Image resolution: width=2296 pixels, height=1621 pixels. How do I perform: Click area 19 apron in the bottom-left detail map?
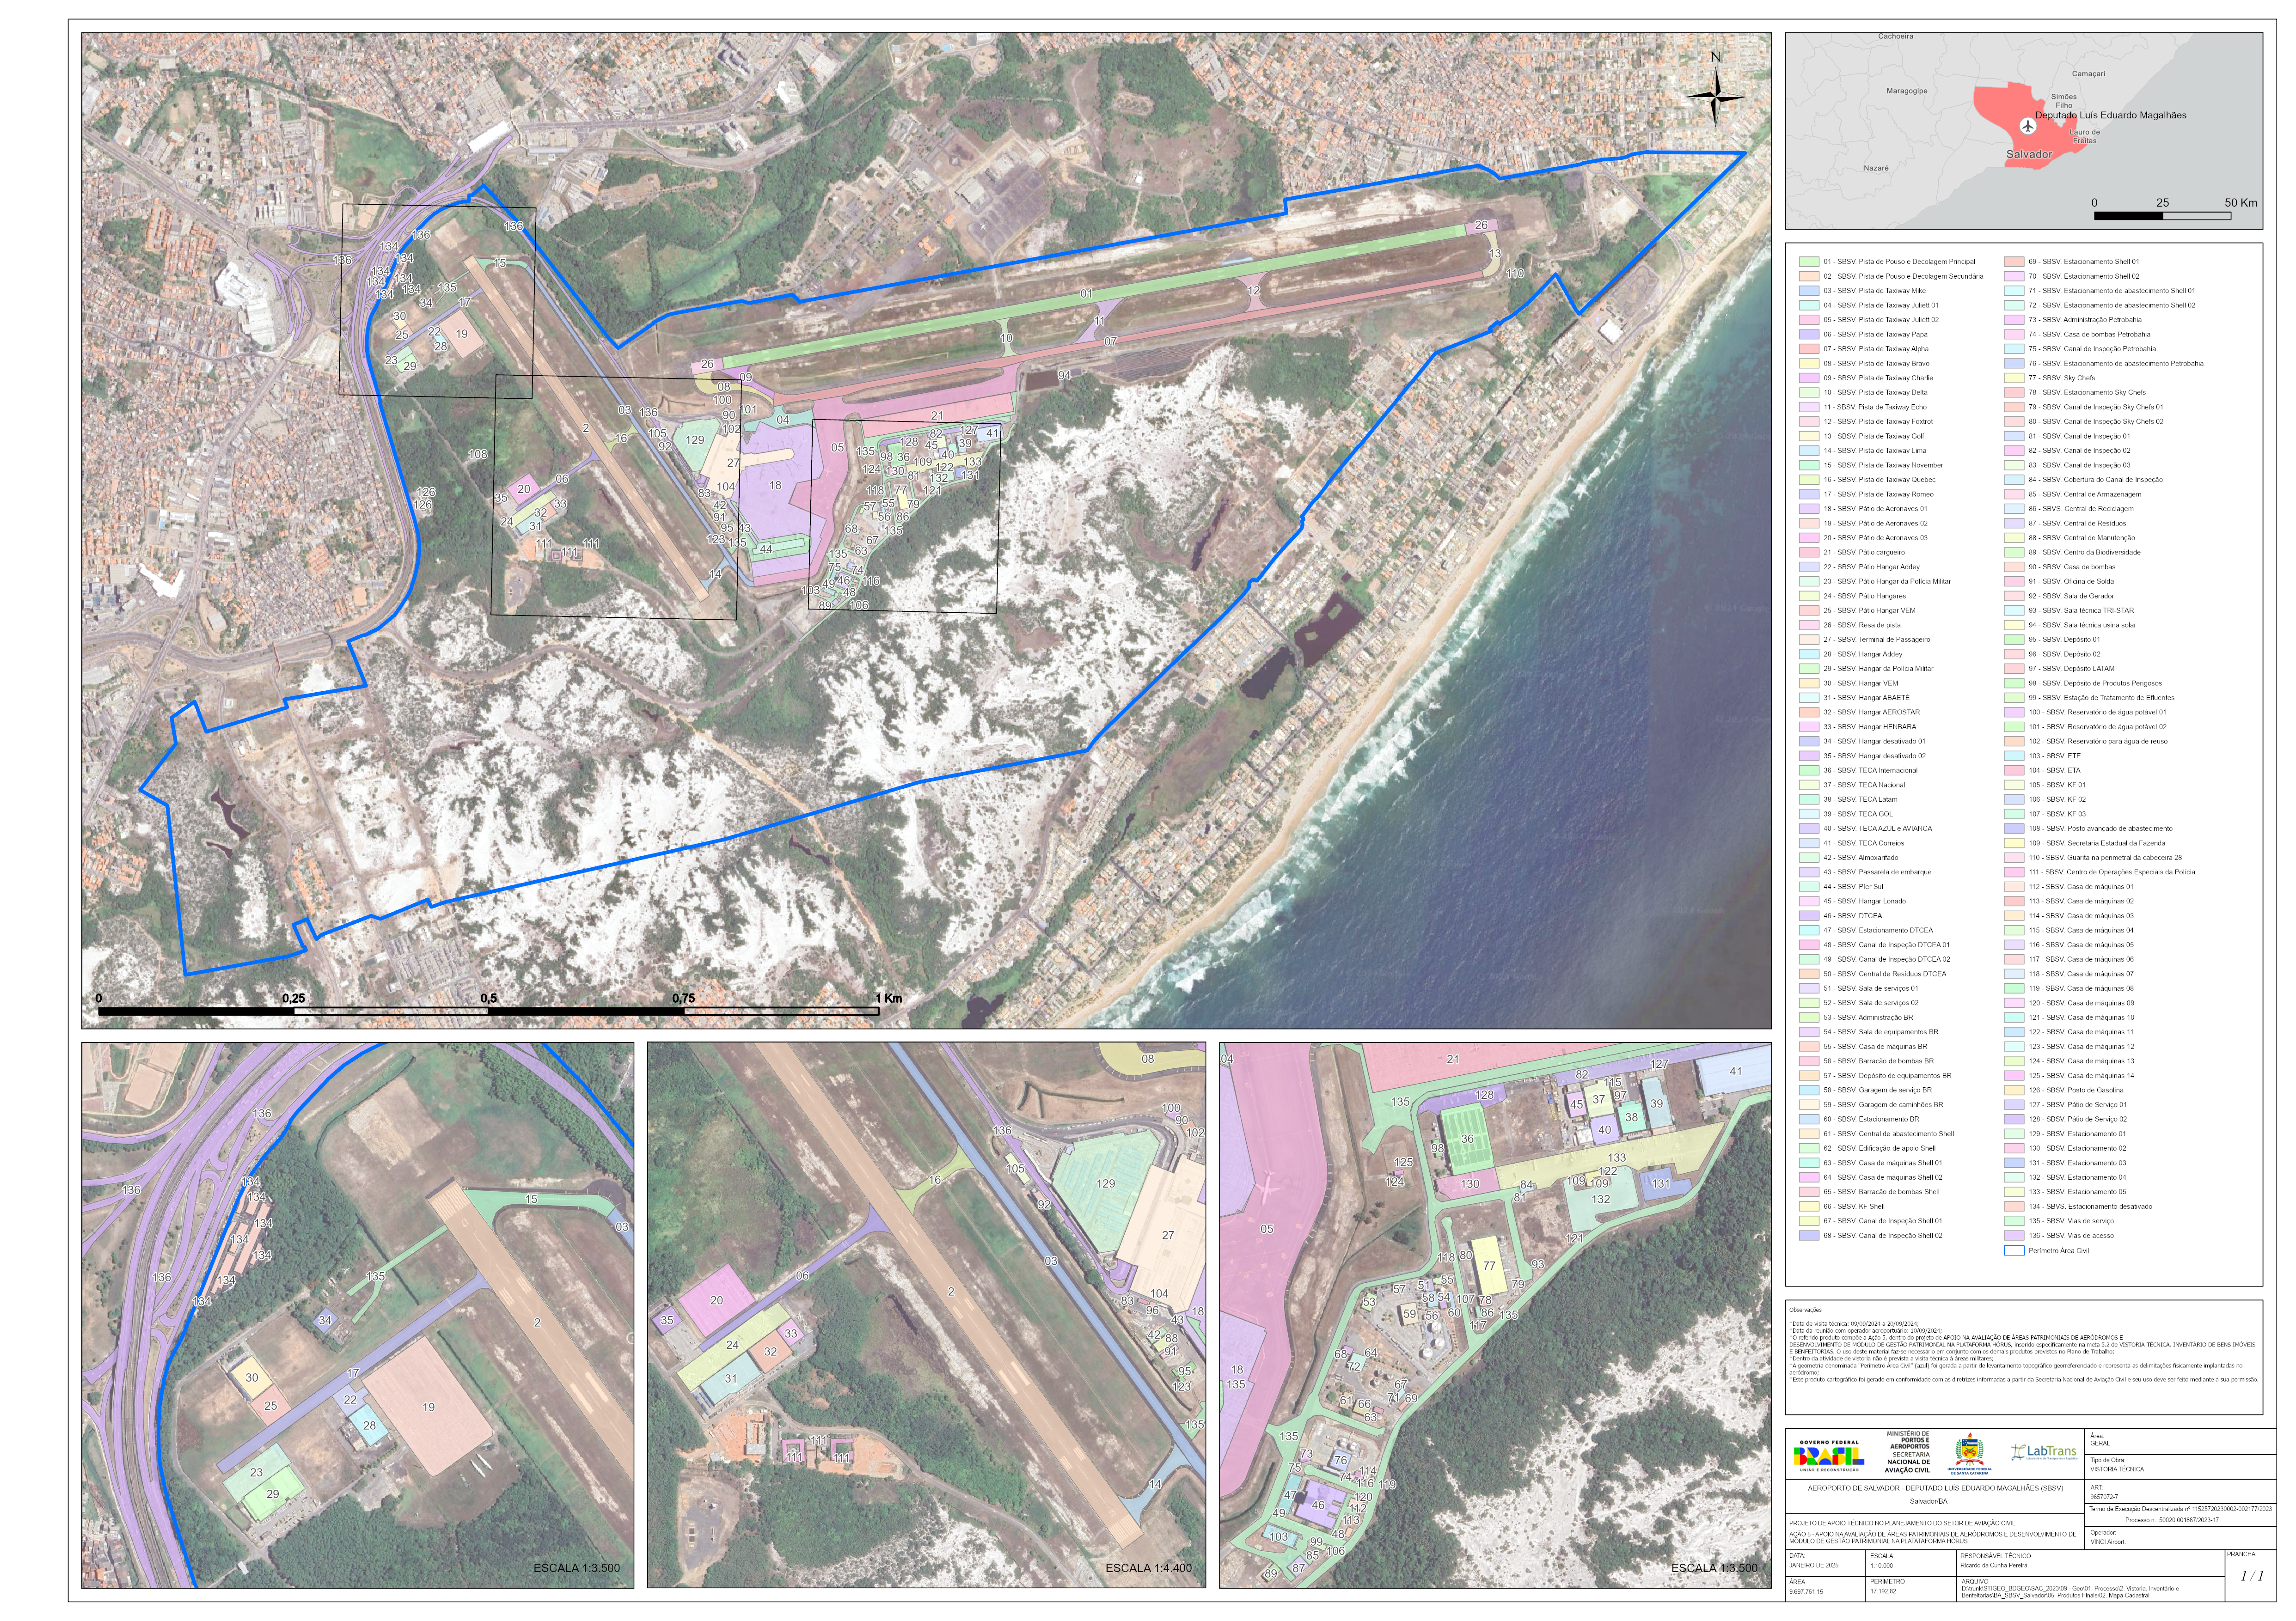[x=428, y=1406]
